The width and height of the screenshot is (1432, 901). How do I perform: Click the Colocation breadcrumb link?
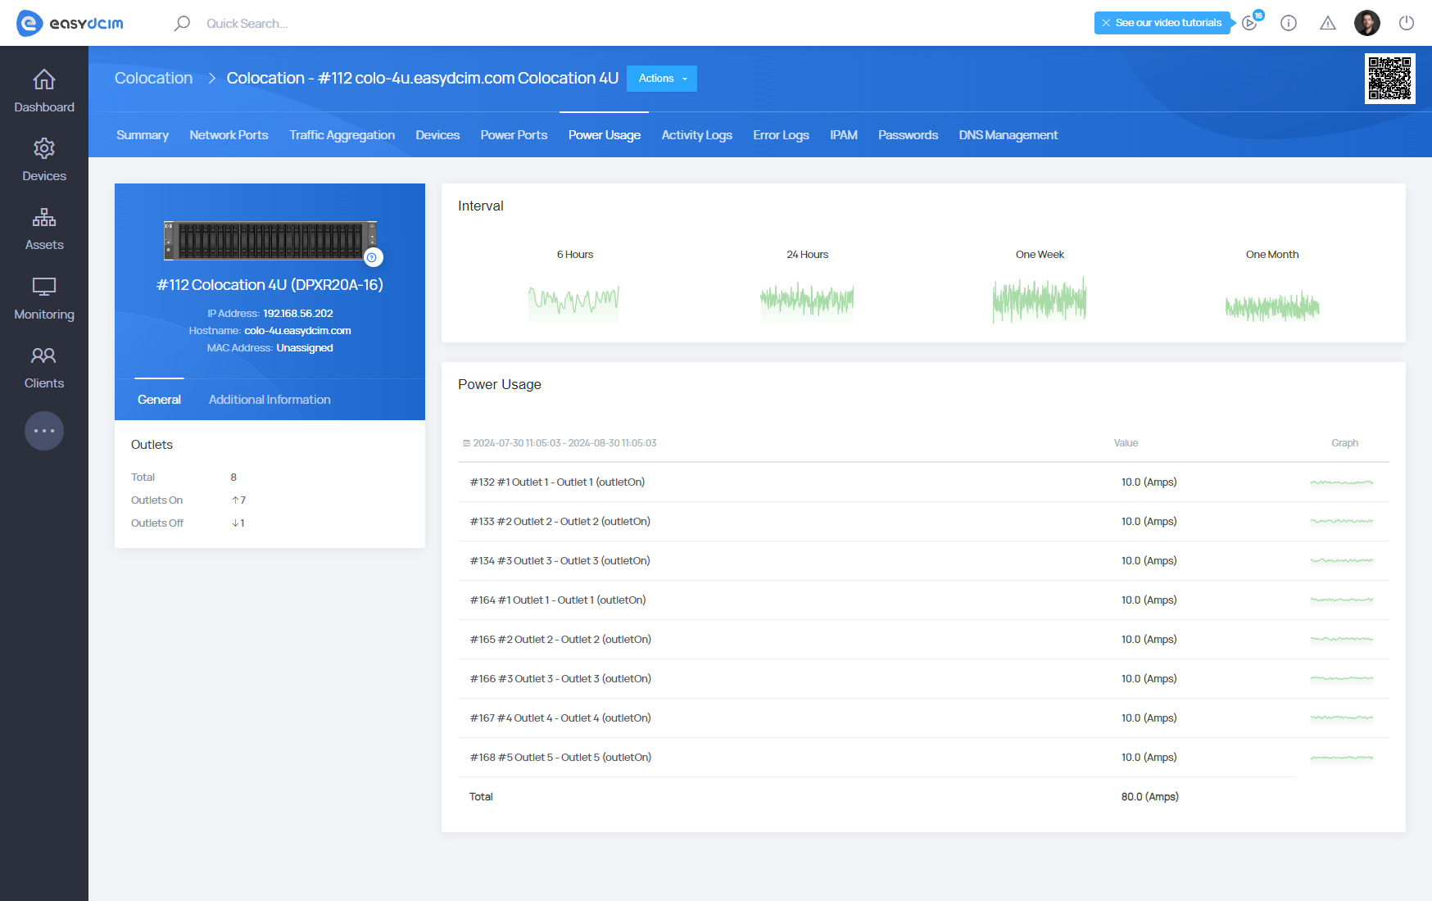pyautogui.click(x=153, y=78)
